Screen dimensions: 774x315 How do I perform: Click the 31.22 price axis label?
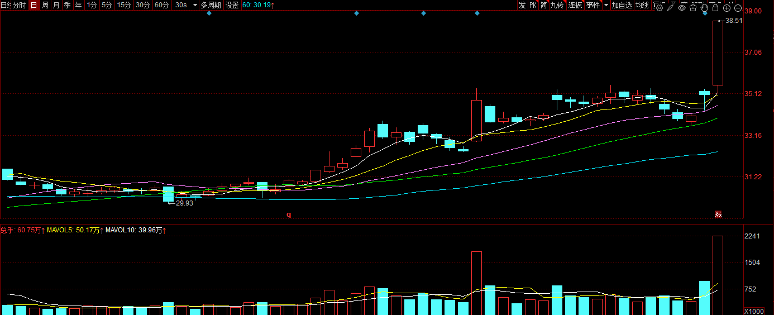(x=753, y=177)
